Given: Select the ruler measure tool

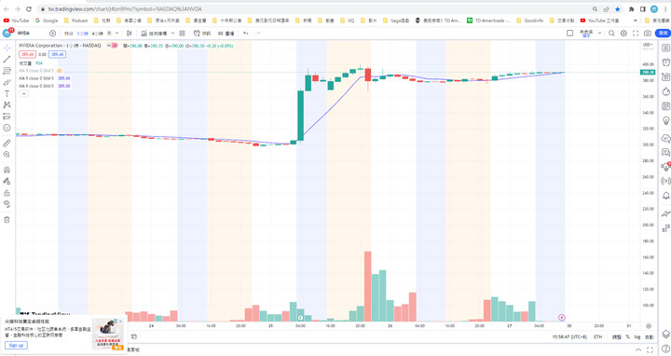Looking at the screenshot, I should pos(7,144).
